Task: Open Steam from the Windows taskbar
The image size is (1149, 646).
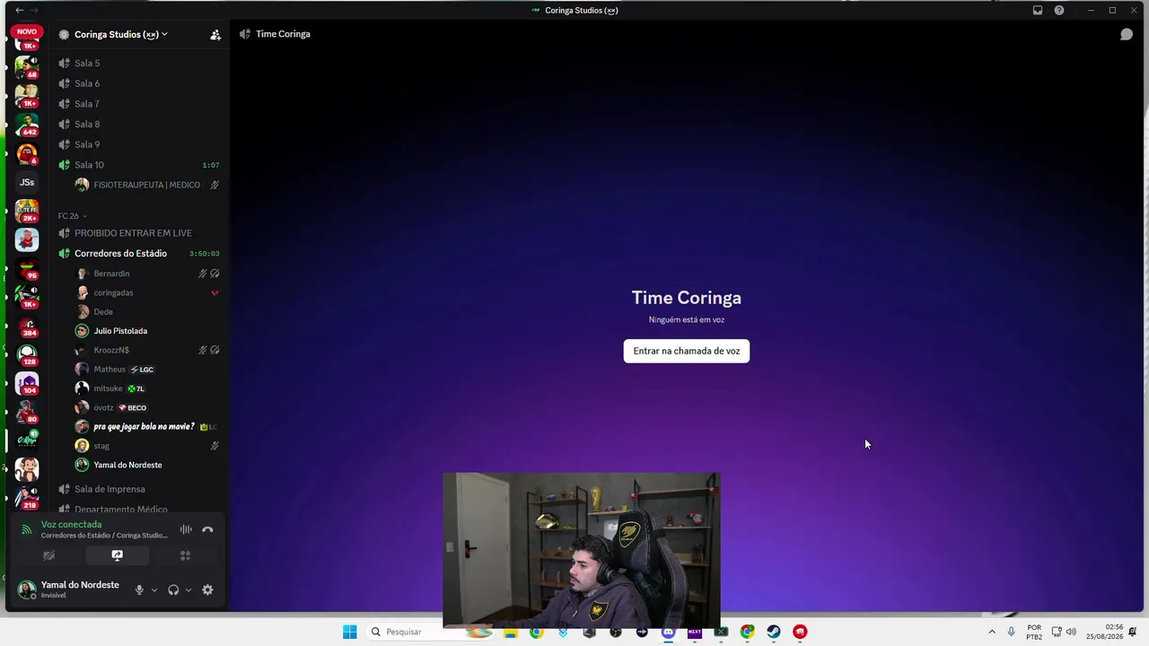Action: point(773,632)
